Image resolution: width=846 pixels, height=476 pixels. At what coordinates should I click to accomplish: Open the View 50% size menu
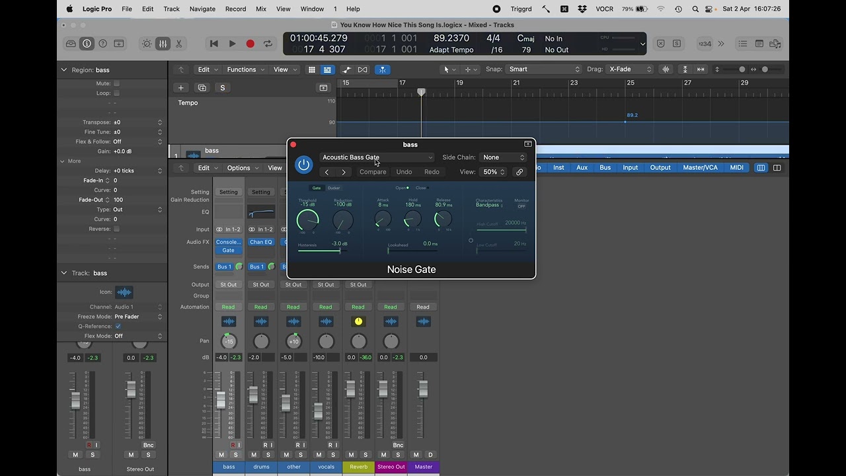click(x=492, y=172)
